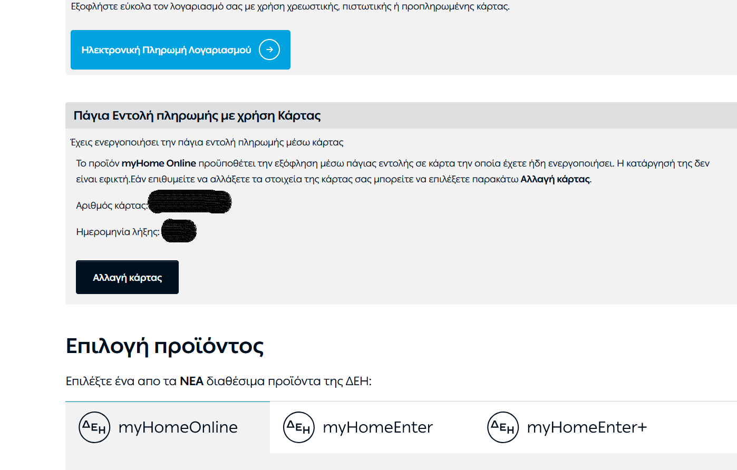The width and height of the screenshot is (737, 470).
Task: Click the Εξοφλήστε εύκολα τον λογαριασμό σας sentence
Action: click(290, 7)
